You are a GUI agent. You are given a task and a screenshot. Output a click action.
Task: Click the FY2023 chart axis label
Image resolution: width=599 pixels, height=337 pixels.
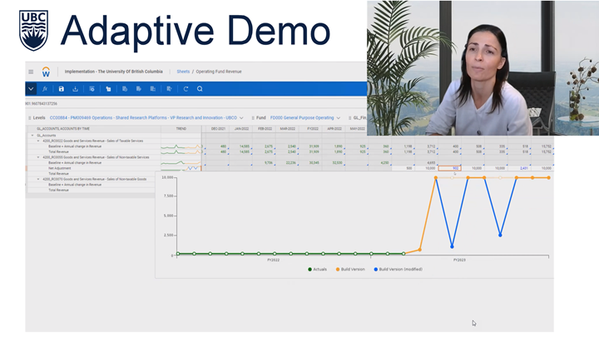[x=459, y=260]
